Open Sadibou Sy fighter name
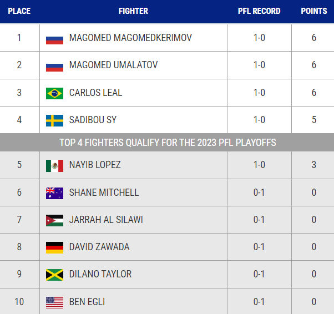The width and height of the screenshot is (334, 314). [x=93, y=120]
